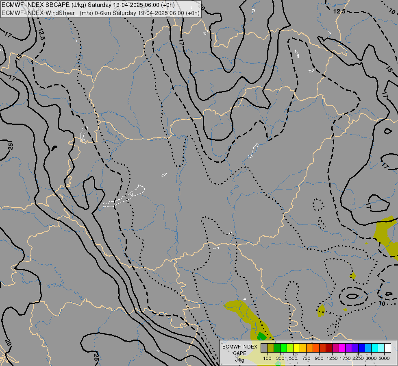The image size is (398, 366).
Task: Select the dark green legend swatch
Action: pos(277,348)
